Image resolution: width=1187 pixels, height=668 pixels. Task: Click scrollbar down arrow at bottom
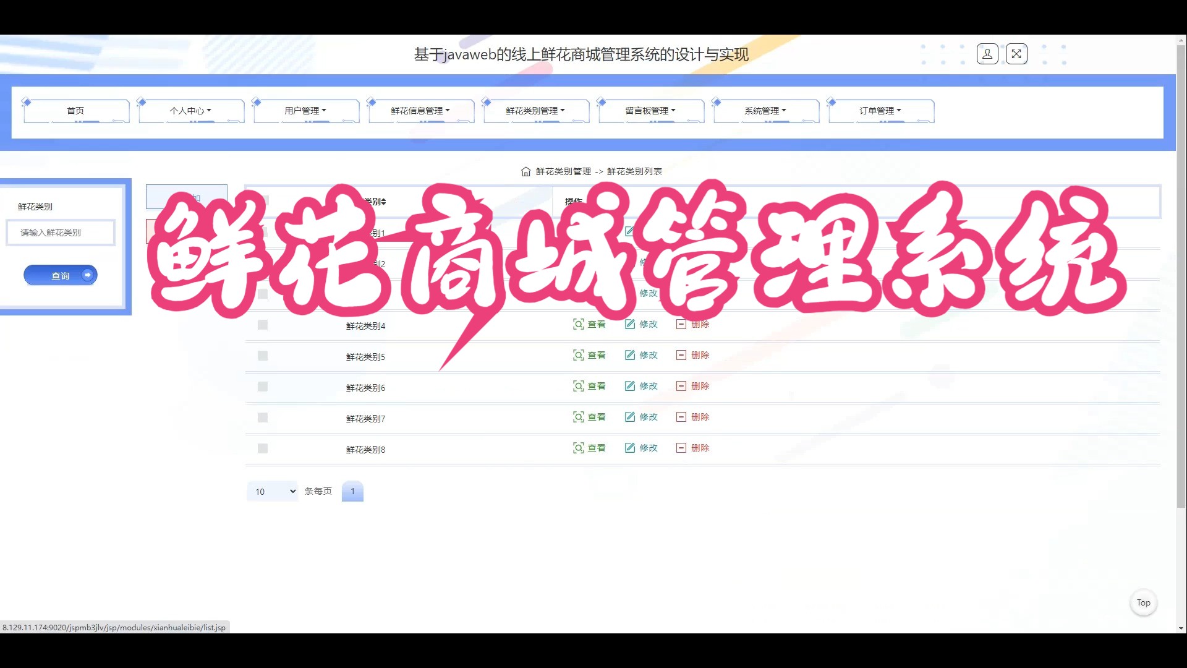[x=1181, y=628]
